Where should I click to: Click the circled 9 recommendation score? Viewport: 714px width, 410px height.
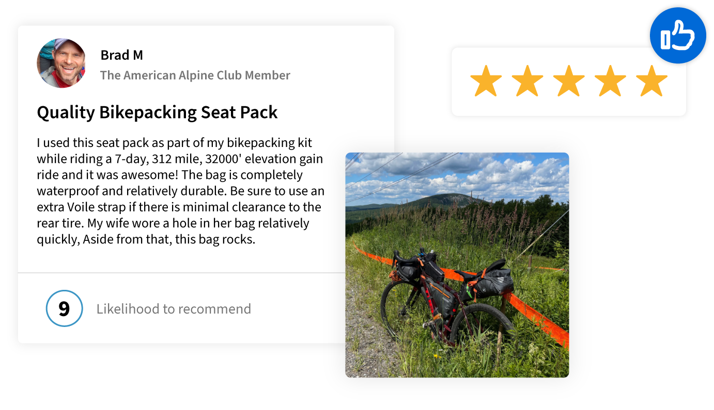[x=64, y=308]
